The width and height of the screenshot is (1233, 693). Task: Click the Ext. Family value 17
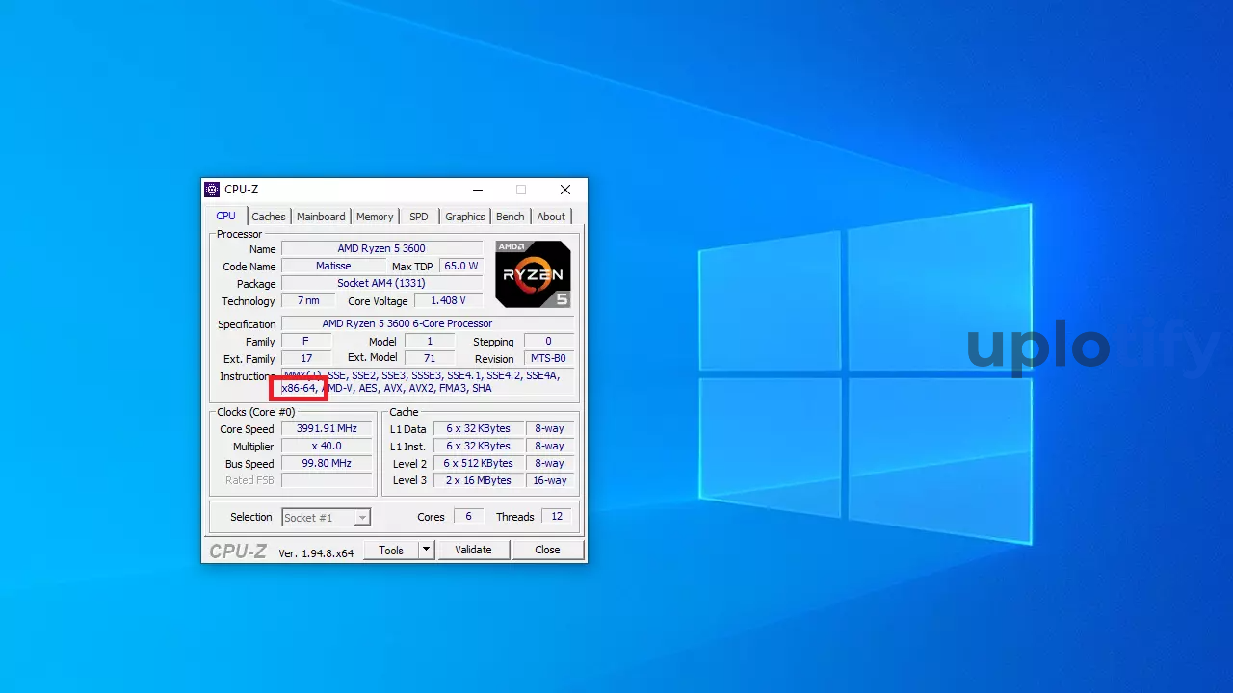[x=306, y=358]
